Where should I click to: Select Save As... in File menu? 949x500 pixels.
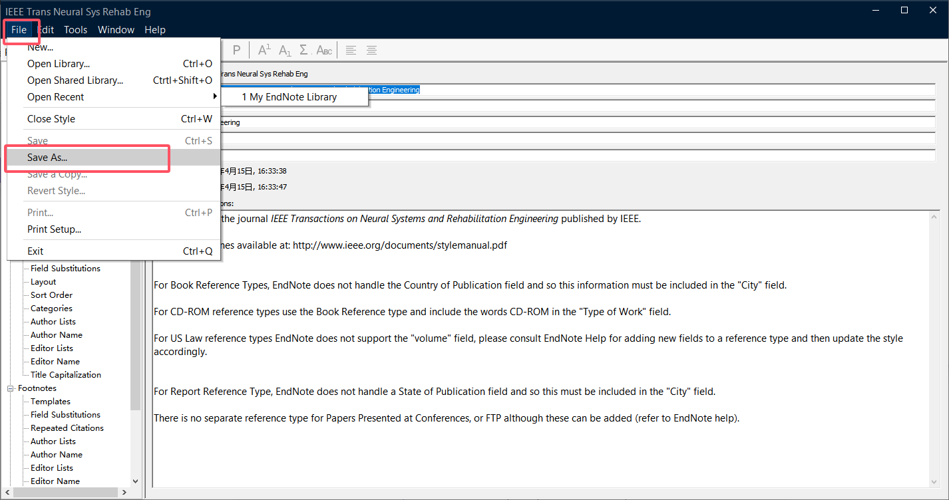(113, 158)
